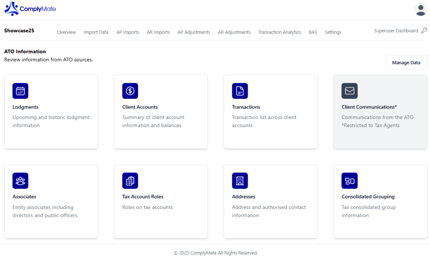Click the Lodgments calendar icon
The height and width of the screenshot is (256, 430).
pyautogui.click(x=20, y=91)
